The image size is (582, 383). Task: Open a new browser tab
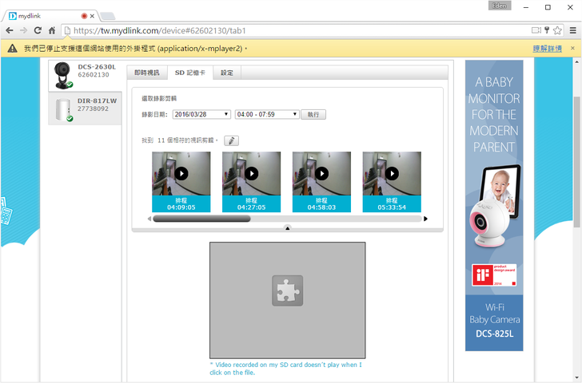point(108,16)
